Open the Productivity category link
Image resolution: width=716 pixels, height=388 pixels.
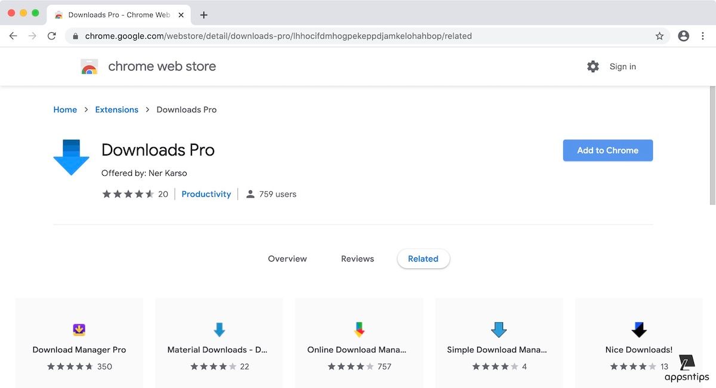point(206,194)
